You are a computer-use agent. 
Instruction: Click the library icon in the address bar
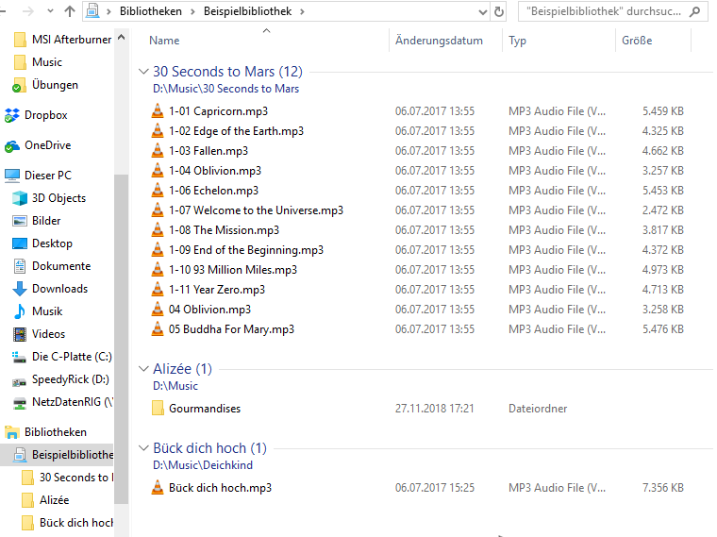(x=92, y=10)
